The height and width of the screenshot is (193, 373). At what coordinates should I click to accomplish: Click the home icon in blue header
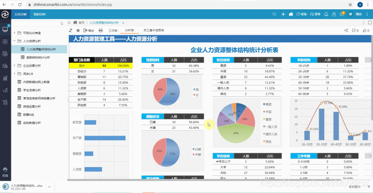[x=291, y=14]
